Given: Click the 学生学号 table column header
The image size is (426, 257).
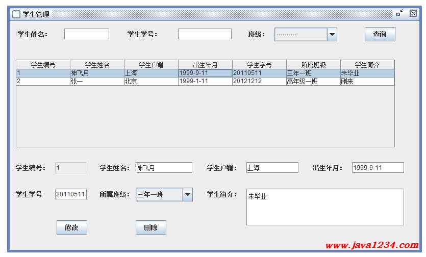Looking at the screenshot, I should coord(259,65).
